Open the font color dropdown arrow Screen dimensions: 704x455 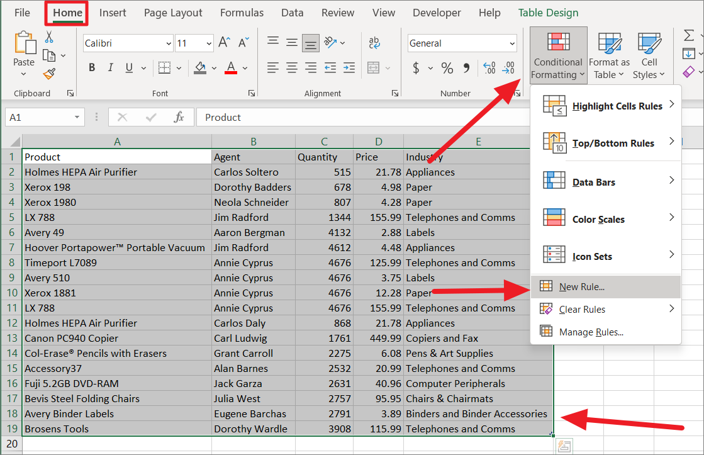pyautogui.click(x=245, y=68)
